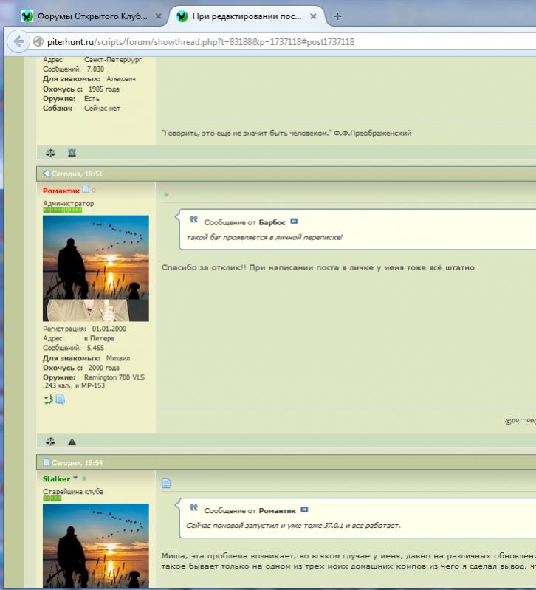Open Stalker's user profile link
The image size is (536, 590).
[56, 479]
